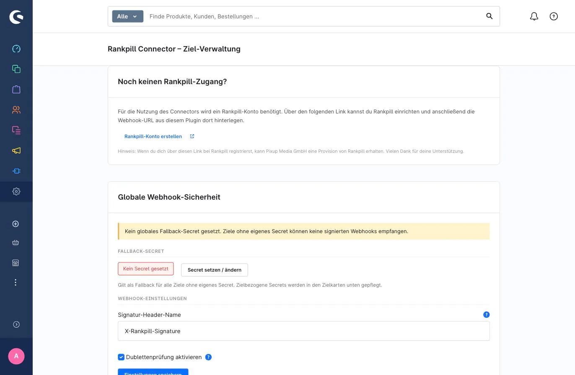This screenshot has height=375, width=575.
Task: Click the plus circle sidebar icon
Action: (16, 224)
